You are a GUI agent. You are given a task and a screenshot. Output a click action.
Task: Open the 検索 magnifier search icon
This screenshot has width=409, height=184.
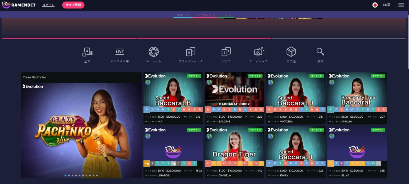pyautogui.click(x=320, y=52)
